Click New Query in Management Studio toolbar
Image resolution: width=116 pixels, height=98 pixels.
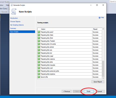coord(4,9)
